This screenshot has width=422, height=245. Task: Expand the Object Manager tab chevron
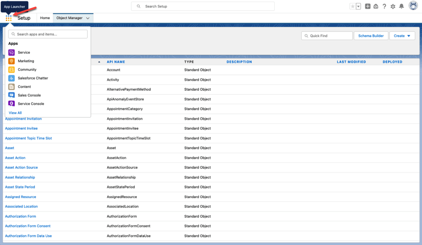pos(88,18)
